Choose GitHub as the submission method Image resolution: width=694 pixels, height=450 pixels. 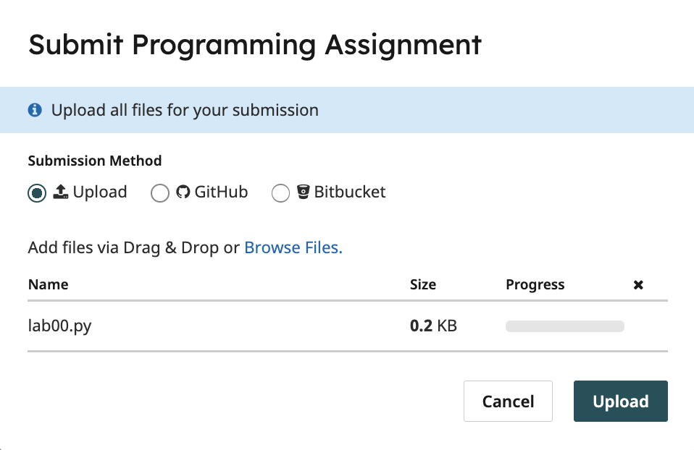tap(160, 192)
